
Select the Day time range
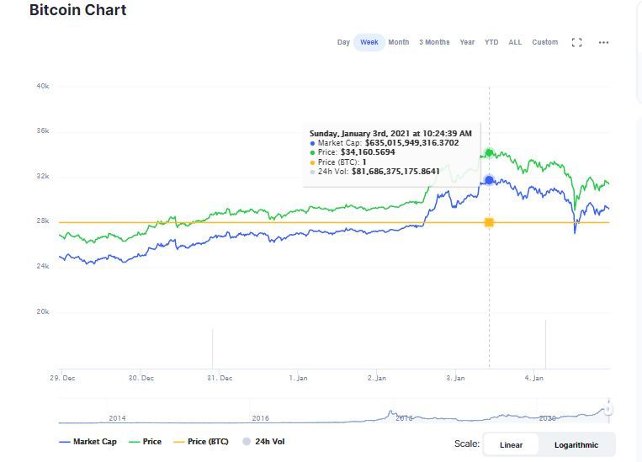(343, 42)
